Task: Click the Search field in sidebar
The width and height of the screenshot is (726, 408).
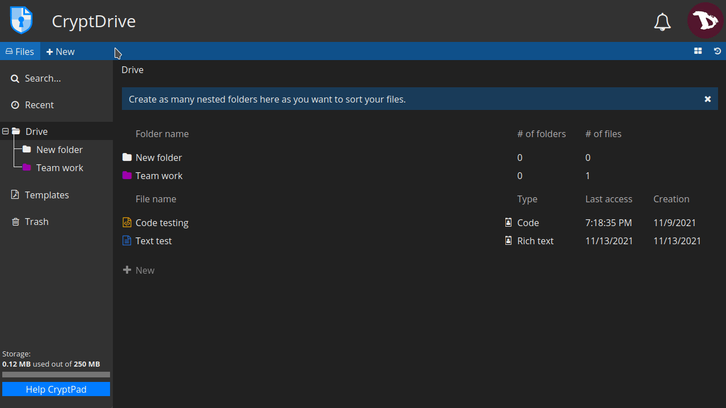Action: (43, 78)
